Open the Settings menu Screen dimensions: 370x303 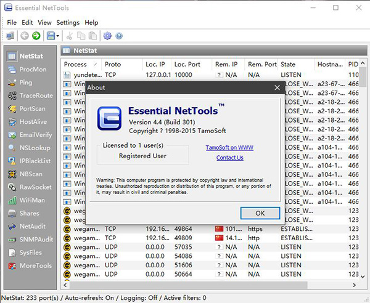pyautogui.click(x=68, y=22)
